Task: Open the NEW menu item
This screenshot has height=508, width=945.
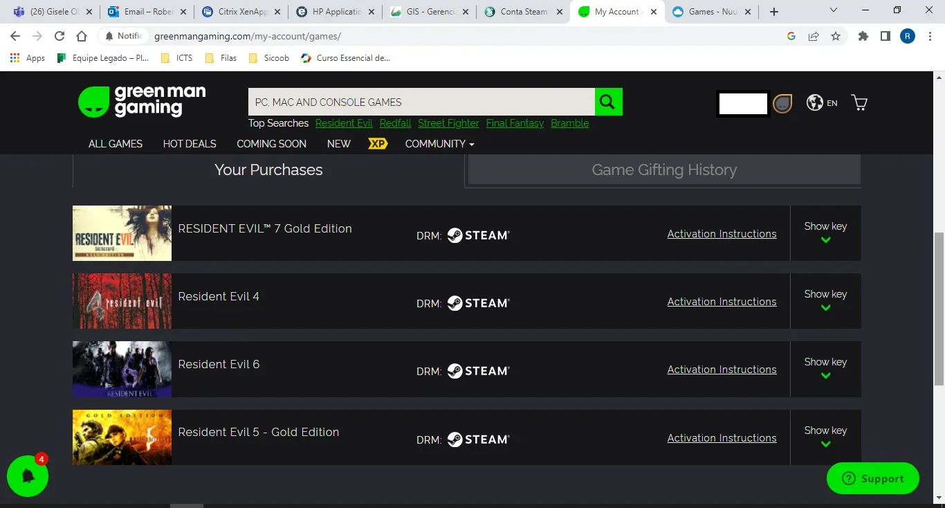Action: coord(339,143)
